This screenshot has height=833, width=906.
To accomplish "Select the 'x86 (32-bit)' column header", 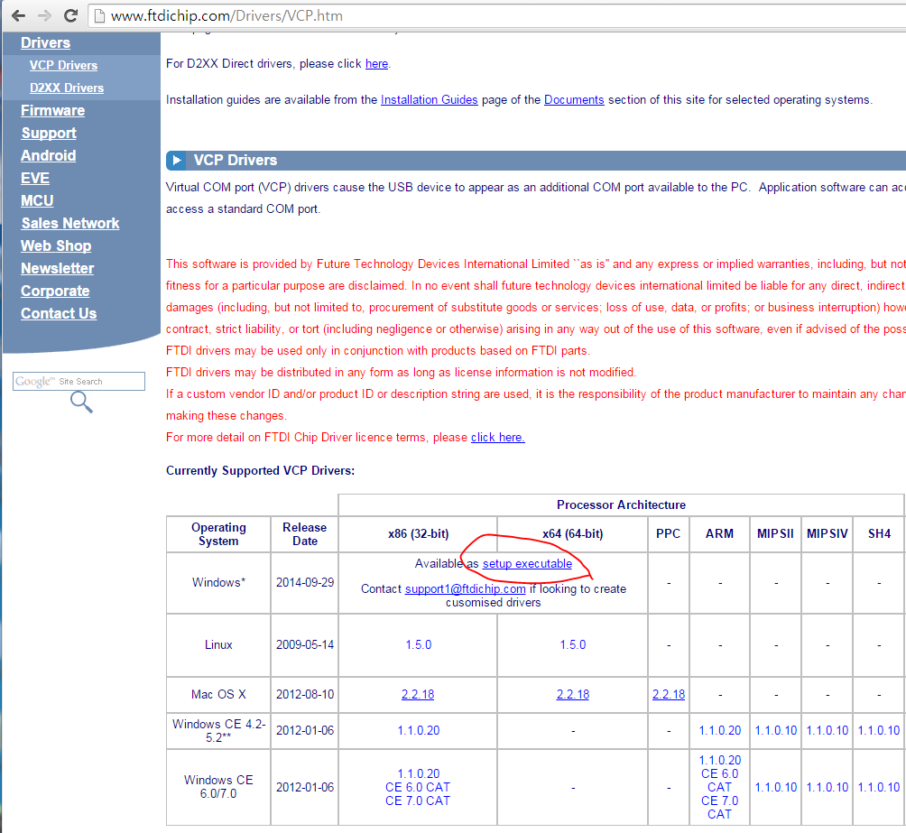I will point(419,533).
